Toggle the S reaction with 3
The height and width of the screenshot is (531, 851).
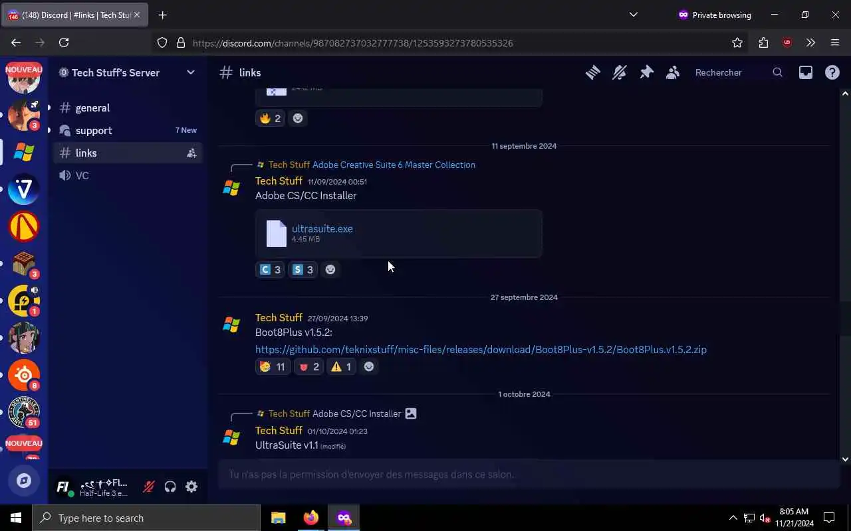tap(303, 269)
